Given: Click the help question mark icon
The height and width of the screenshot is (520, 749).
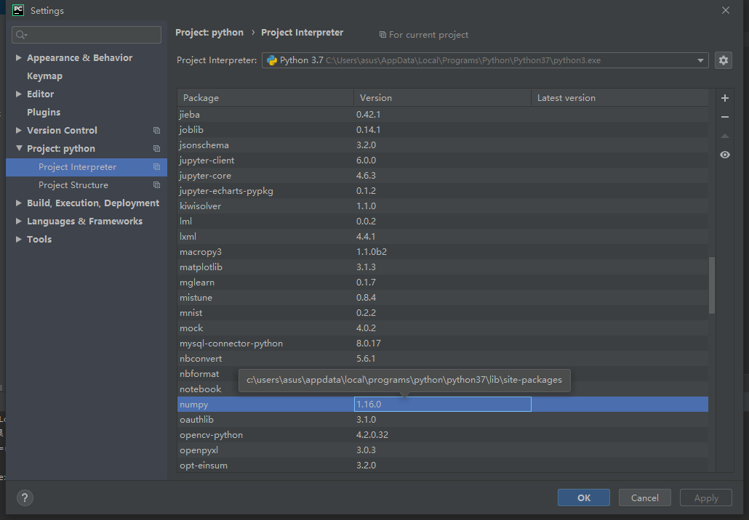Looking at the screenshot, I should pyautogui.click(x=24, y=497).
